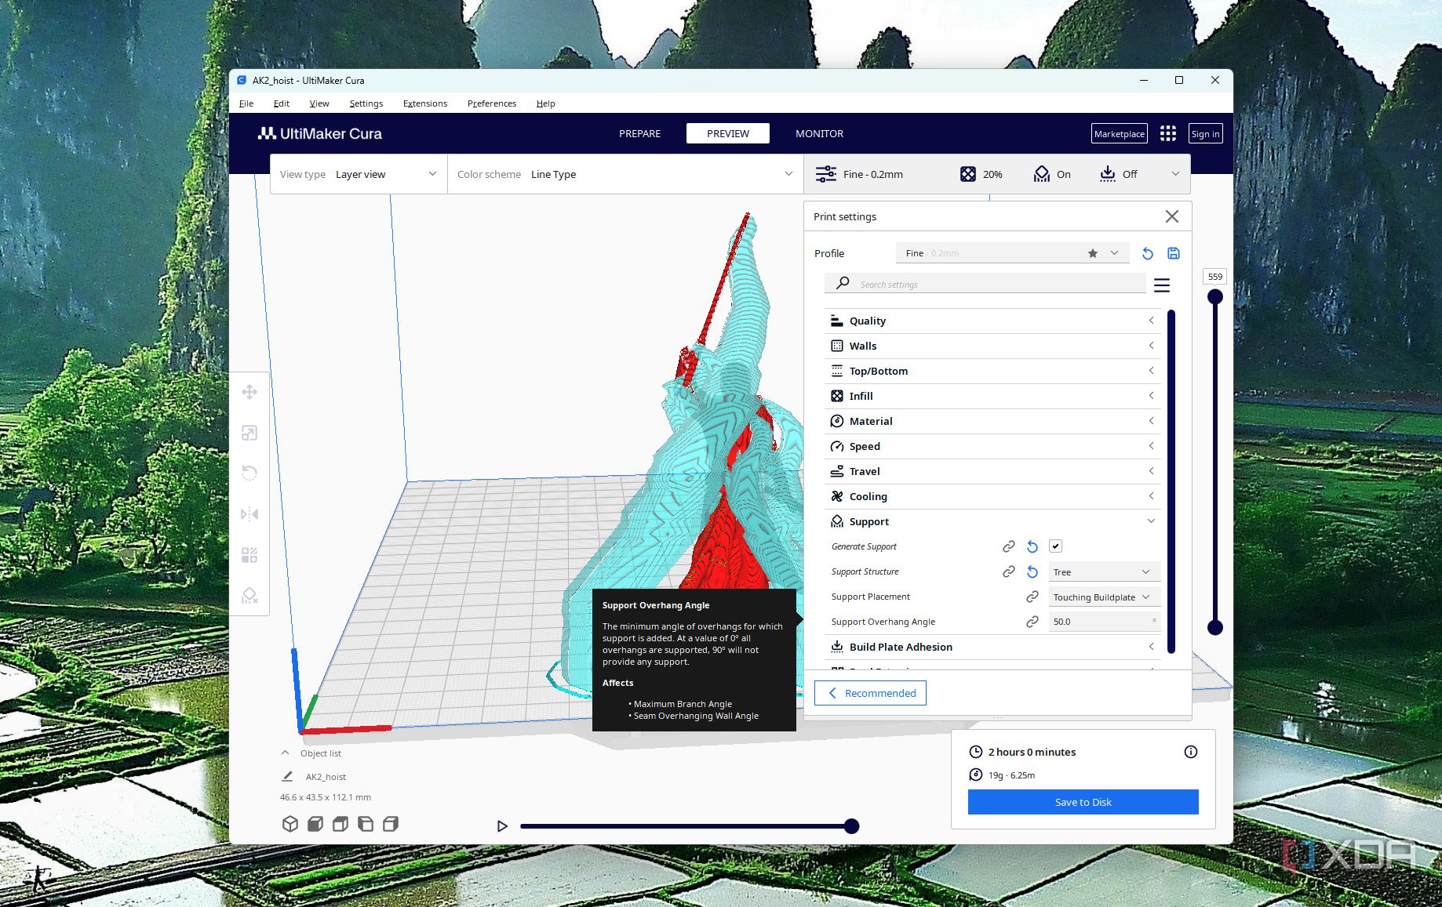Open Support Placement Touching Buildplate dropdown
The image size is (1442, 907).
[x=1104, y=597]
